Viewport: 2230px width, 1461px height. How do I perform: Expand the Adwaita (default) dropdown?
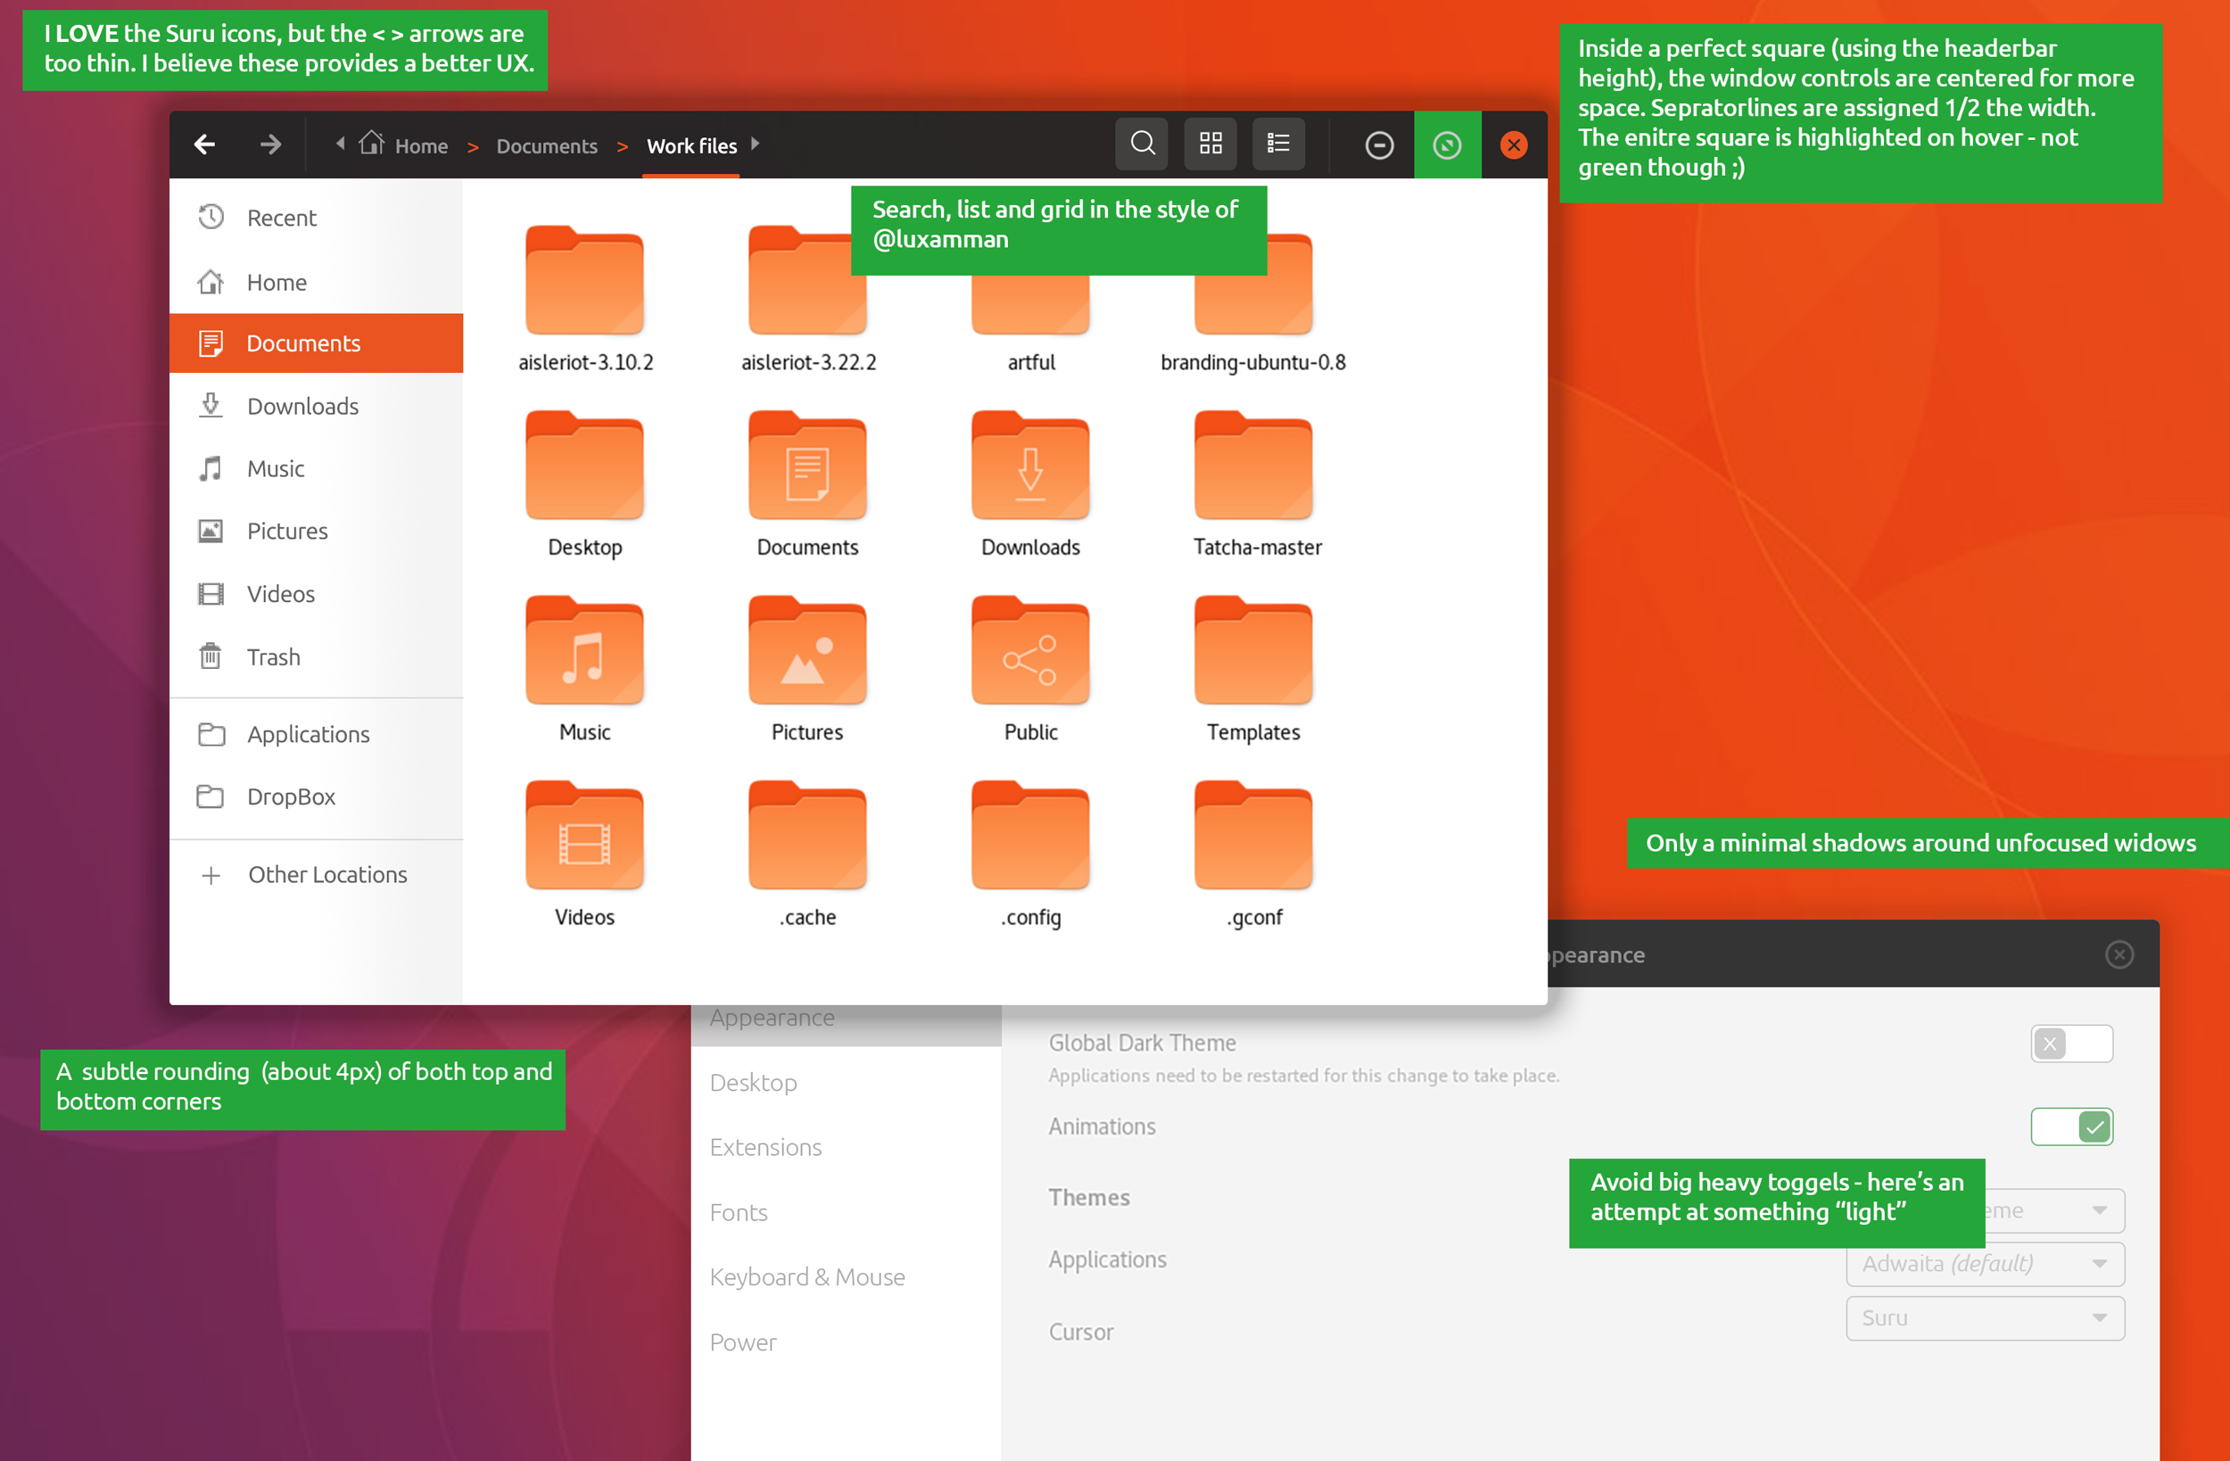click(1984, 1263)
